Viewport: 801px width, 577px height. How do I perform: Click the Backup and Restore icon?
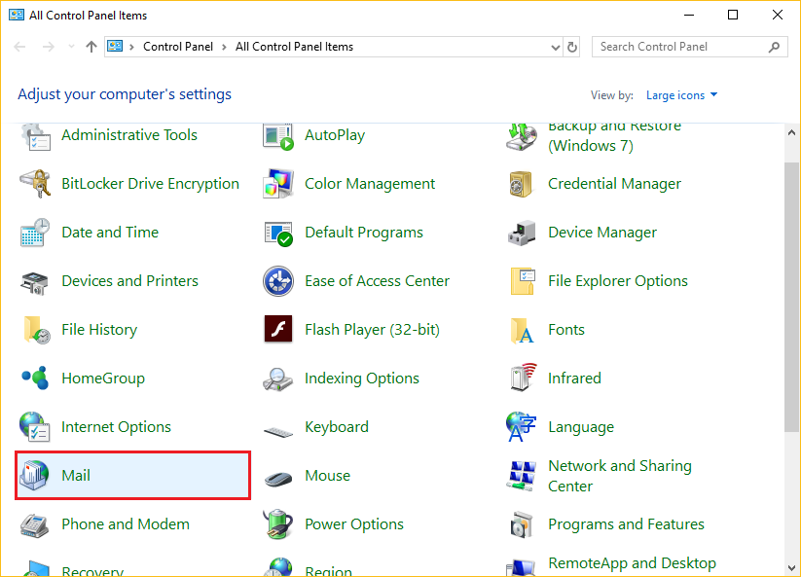522,137
